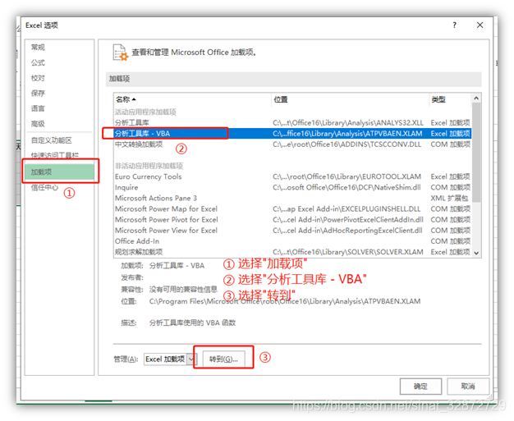Select the 中文转换加载项 row
Image resolution: width=514 pixels, height=421 pixels.
pos(293,144)
